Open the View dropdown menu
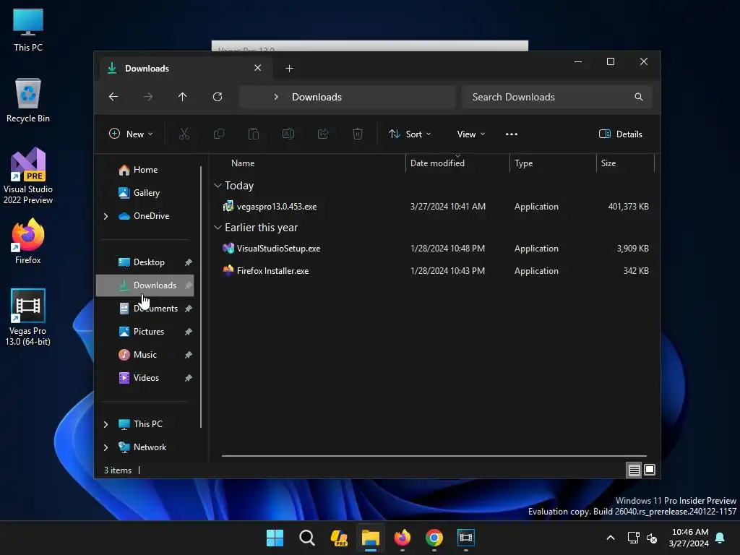The width and height of the screenshot is (740, 555). 471,134
